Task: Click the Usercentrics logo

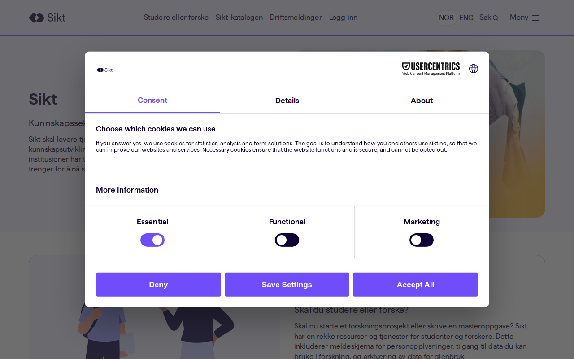Action: tap(430, 69)
